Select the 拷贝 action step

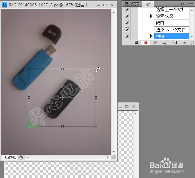coord(171,23)
